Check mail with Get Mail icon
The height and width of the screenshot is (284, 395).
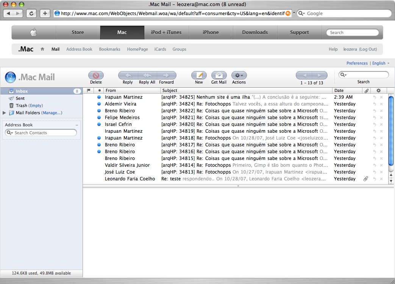point(219,75)
